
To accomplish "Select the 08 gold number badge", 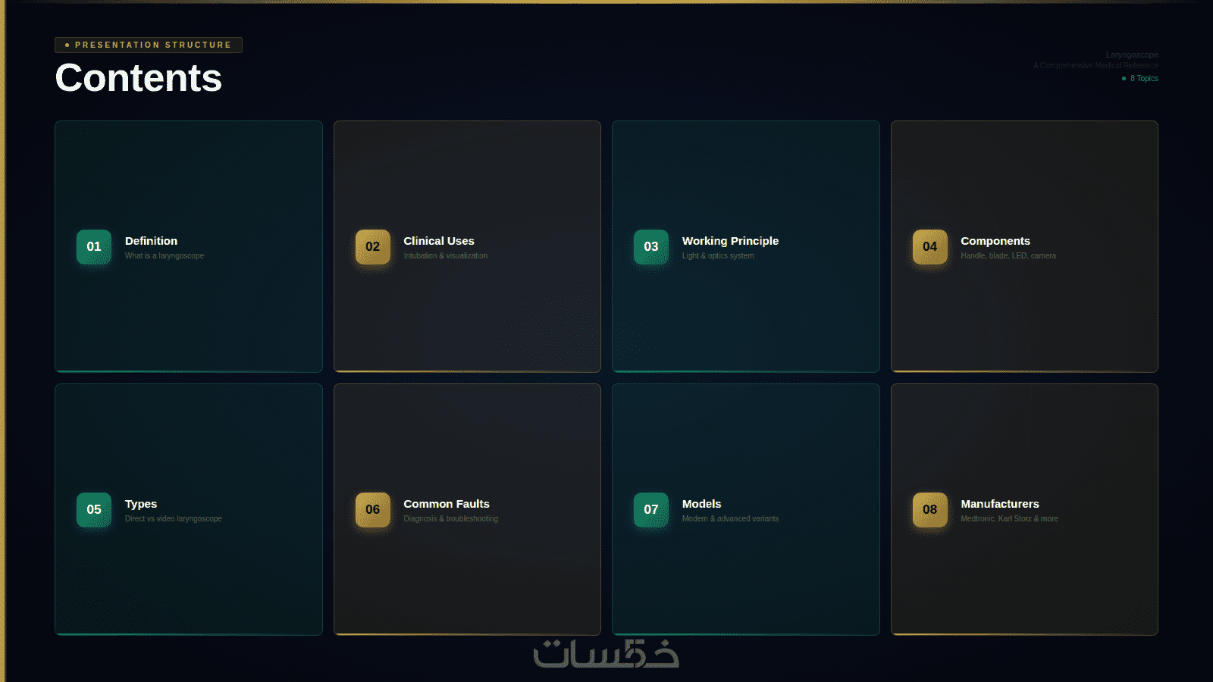I will (x=930, y=510).
